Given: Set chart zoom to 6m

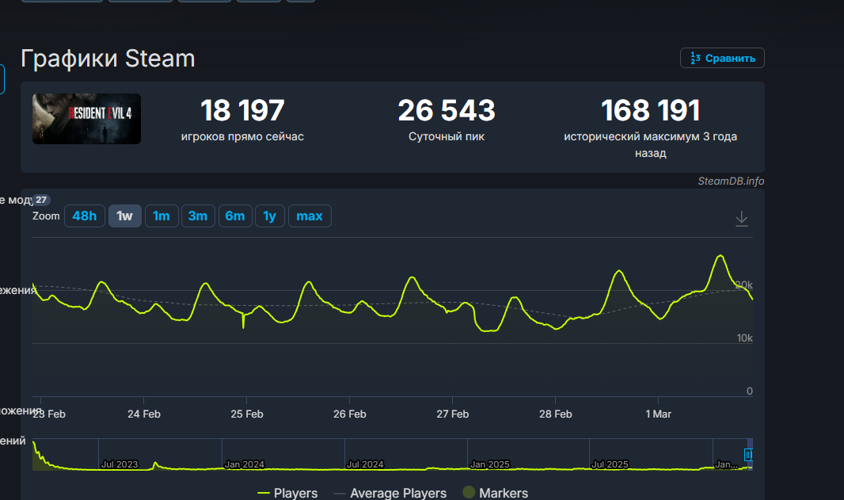Looking at the screenshot, I should [x=235, y=216].
